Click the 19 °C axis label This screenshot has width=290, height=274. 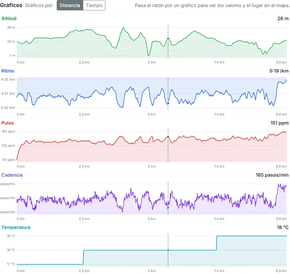tap(11, 236)
